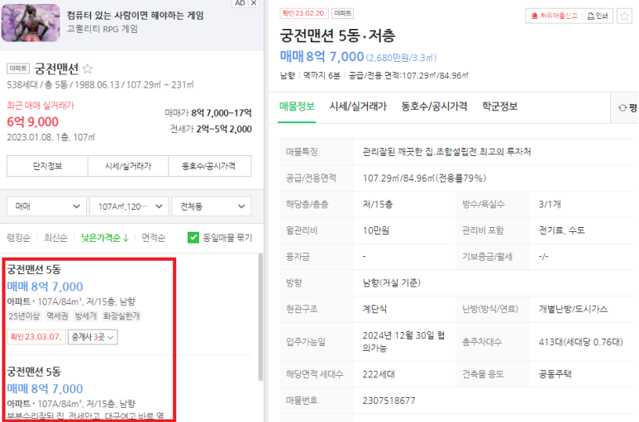The width and height of the screenshot is (639, 422).
Task: Sort listings by 최신순
Action: (x=55, y=238)
